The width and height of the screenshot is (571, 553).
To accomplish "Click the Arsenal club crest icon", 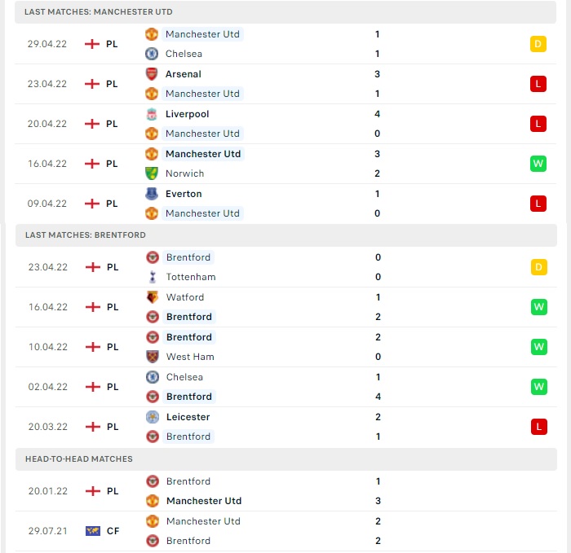I will (152, 74).
